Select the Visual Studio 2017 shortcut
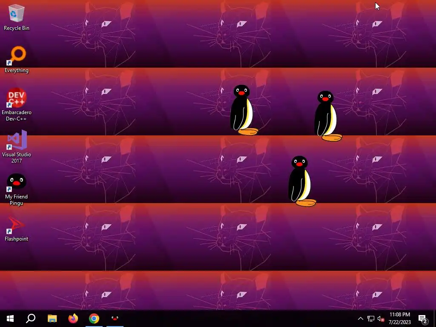The image size is (436, 327). 17,147
